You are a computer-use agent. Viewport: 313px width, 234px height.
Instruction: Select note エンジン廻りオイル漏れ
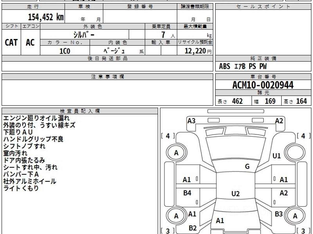click(37, 118)
